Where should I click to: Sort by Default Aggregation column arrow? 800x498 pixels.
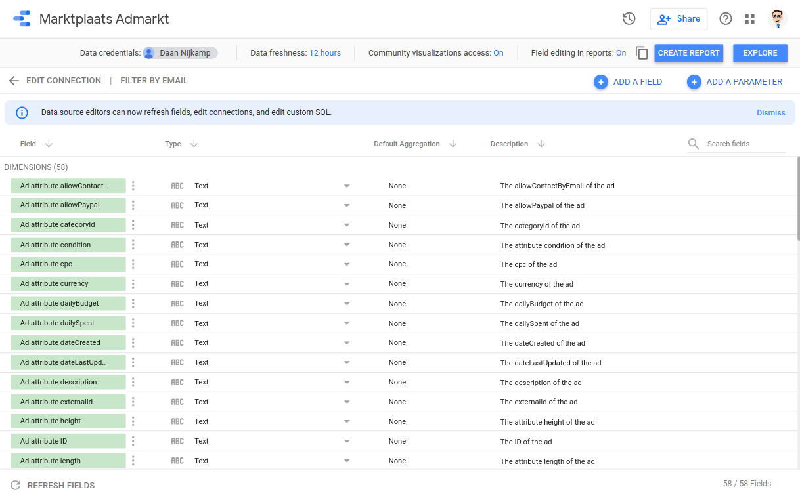(x=453, y=144)
